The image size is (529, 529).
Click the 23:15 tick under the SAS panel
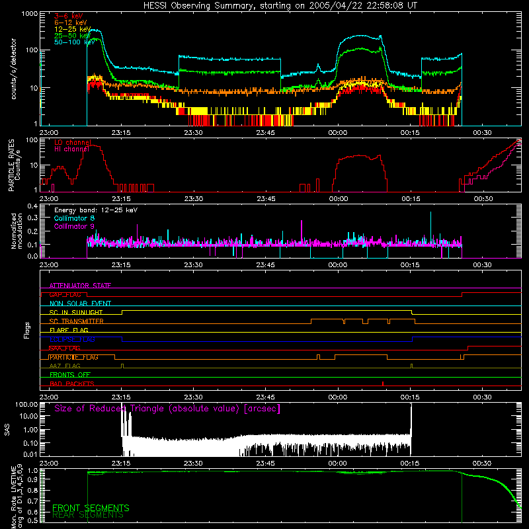point(121,464)
